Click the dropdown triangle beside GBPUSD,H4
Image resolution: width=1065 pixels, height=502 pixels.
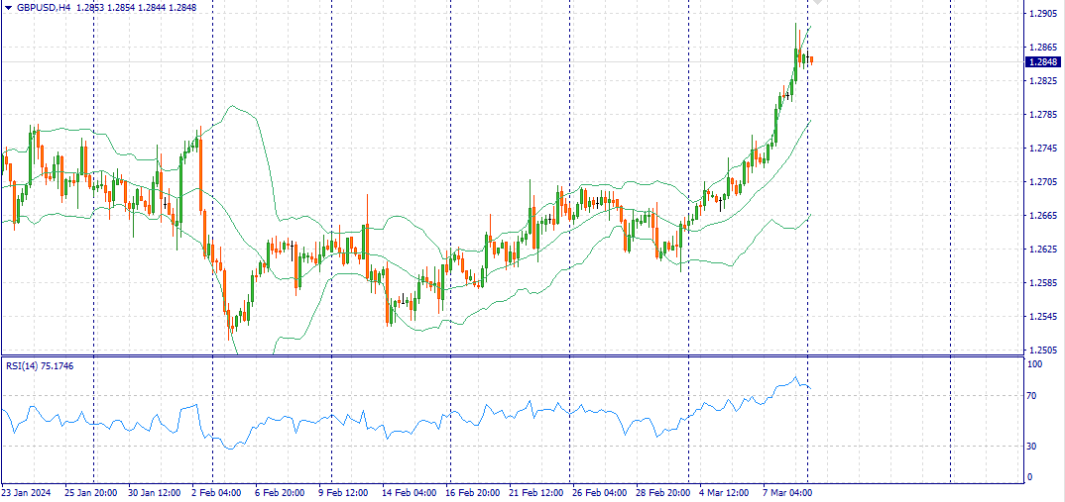[x=8, y=7]
